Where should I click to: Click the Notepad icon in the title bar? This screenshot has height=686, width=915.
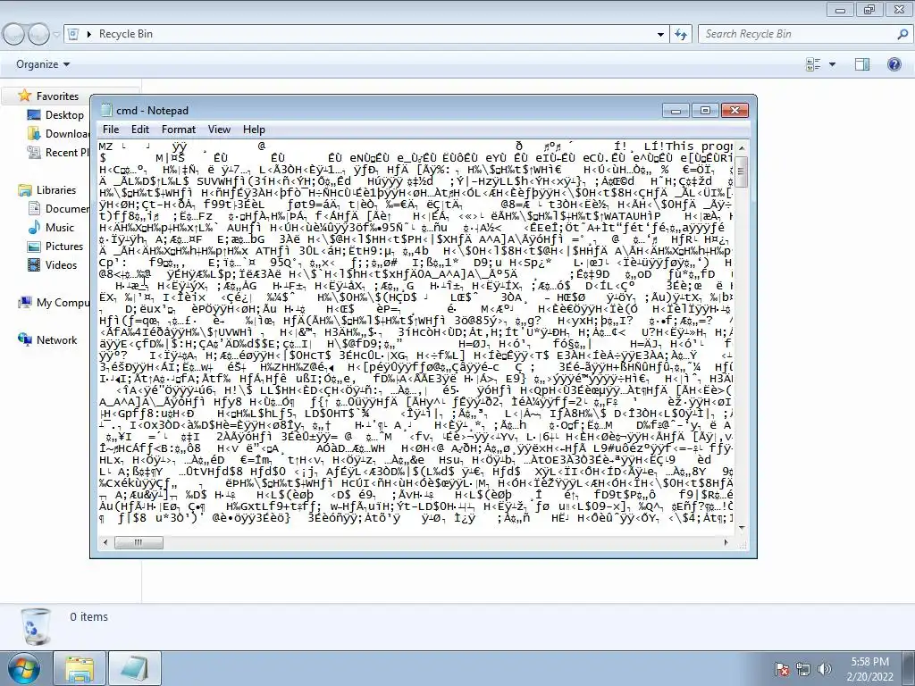tap(106, 110)
